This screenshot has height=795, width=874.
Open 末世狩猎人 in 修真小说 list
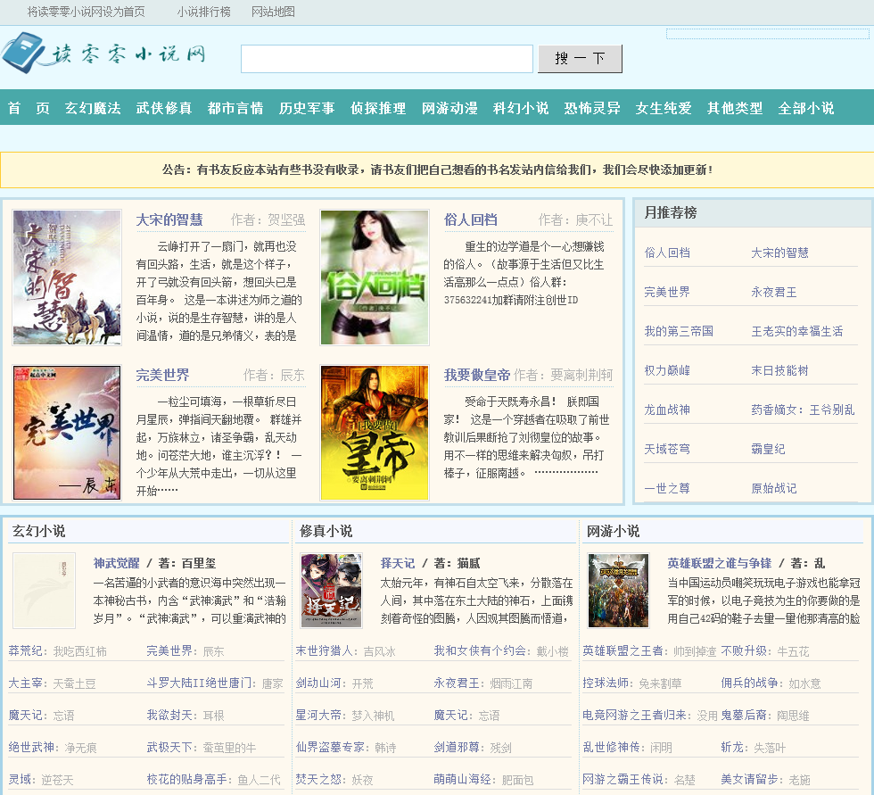pyautogui.click(x=324, y=650)
